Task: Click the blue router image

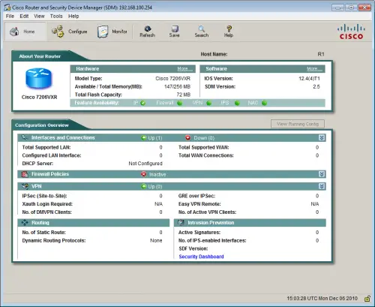Action: (x=38, y=79)
